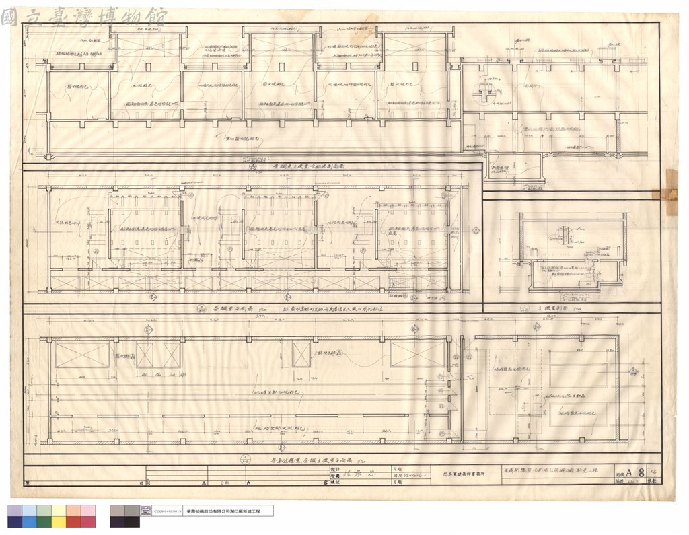
Task: Click the 華南紡織股份有限公司湖口廠新建工程 caption text
Action: pos(223,511)
